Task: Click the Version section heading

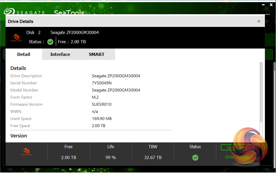Action: click(x=19, y=136)
